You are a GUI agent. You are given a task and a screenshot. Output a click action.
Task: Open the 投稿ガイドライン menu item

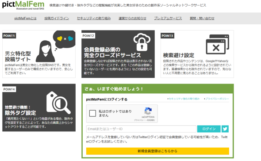57,18
